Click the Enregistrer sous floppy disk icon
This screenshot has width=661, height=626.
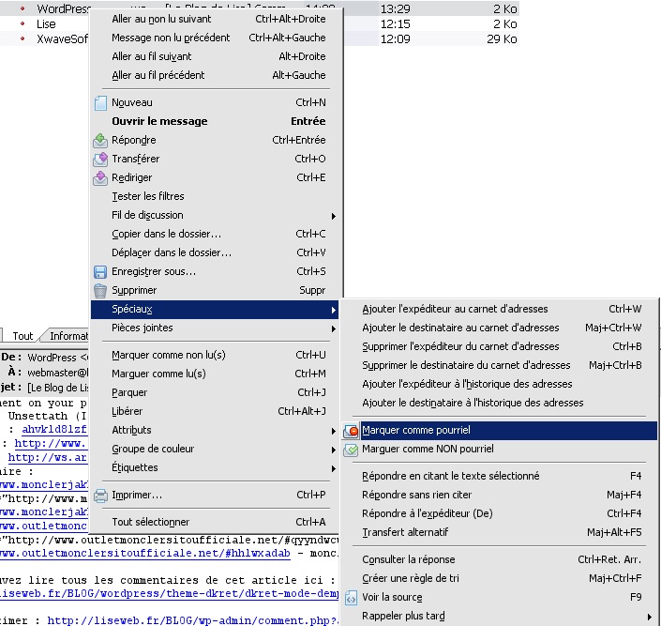101,272
